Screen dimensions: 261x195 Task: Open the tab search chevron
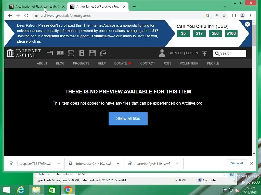[x=225, y=7]
